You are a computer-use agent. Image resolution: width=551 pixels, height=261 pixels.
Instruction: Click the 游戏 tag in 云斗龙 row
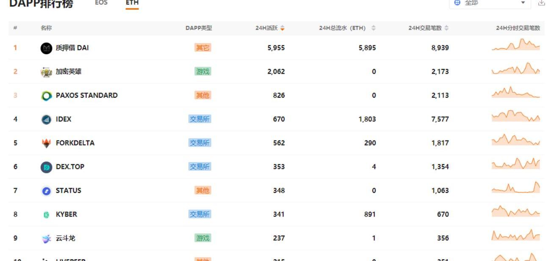point(203,238)
